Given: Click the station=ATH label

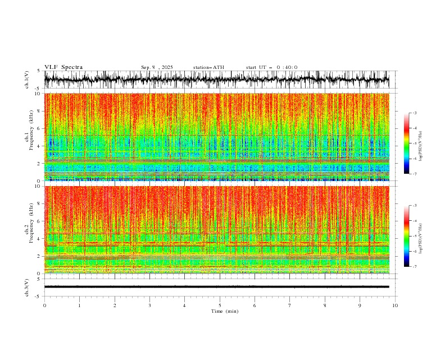Looking at the screenshot, I should pyautogui.click(x=208, y=67).
